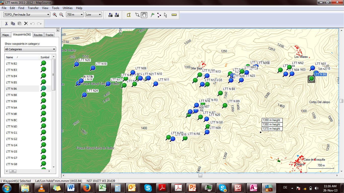Click the Zoom In magnifier icon

[x=55, y=15]
